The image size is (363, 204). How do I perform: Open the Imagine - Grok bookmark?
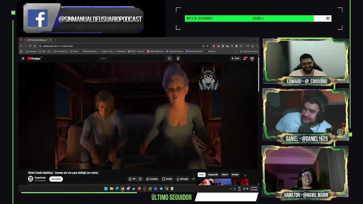[106, 51]
